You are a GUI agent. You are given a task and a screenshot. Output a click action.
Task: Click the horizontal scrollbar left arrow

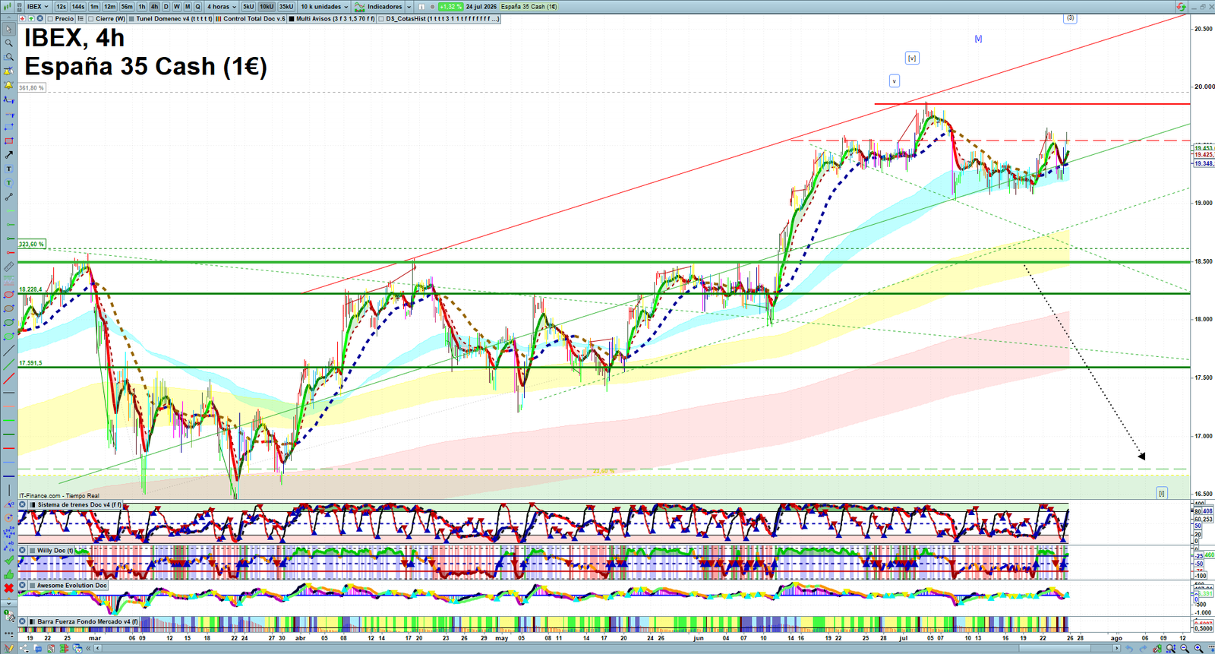point(97,648)
